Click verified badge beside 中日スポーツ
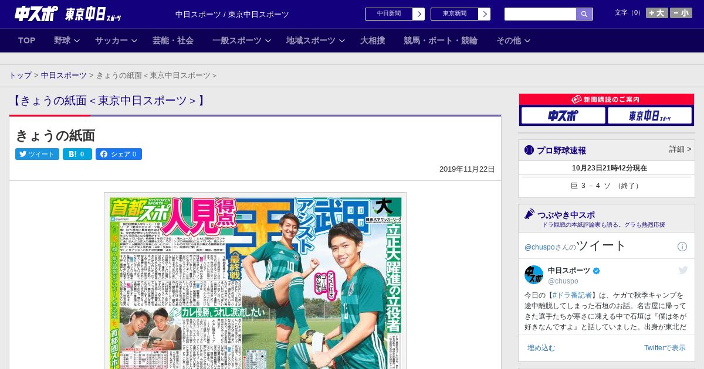 point(597,271)
